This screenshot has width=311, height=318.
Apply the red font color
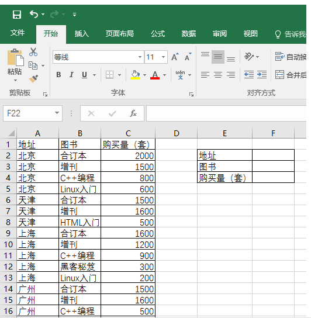click(x=155, y=75)
